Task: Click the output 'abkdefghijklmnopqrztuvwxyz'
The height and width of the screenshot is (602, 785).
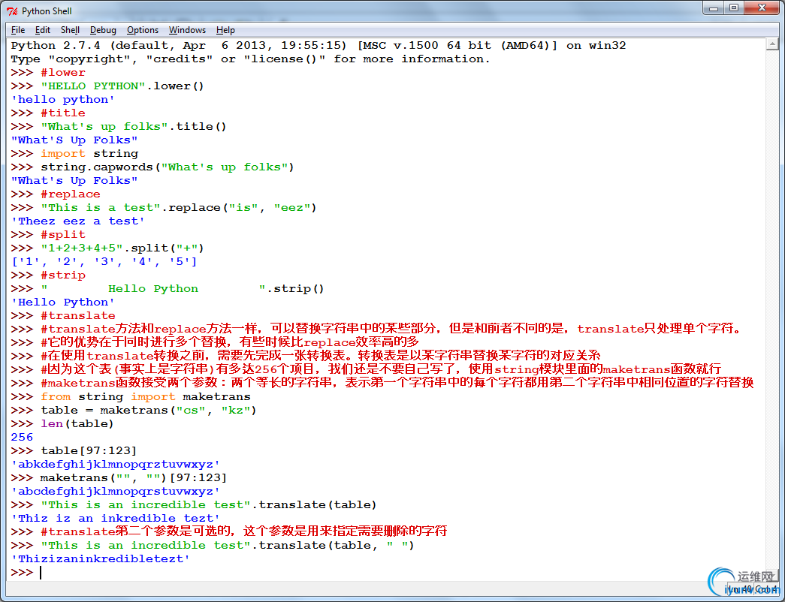Action: coord(116,465)
